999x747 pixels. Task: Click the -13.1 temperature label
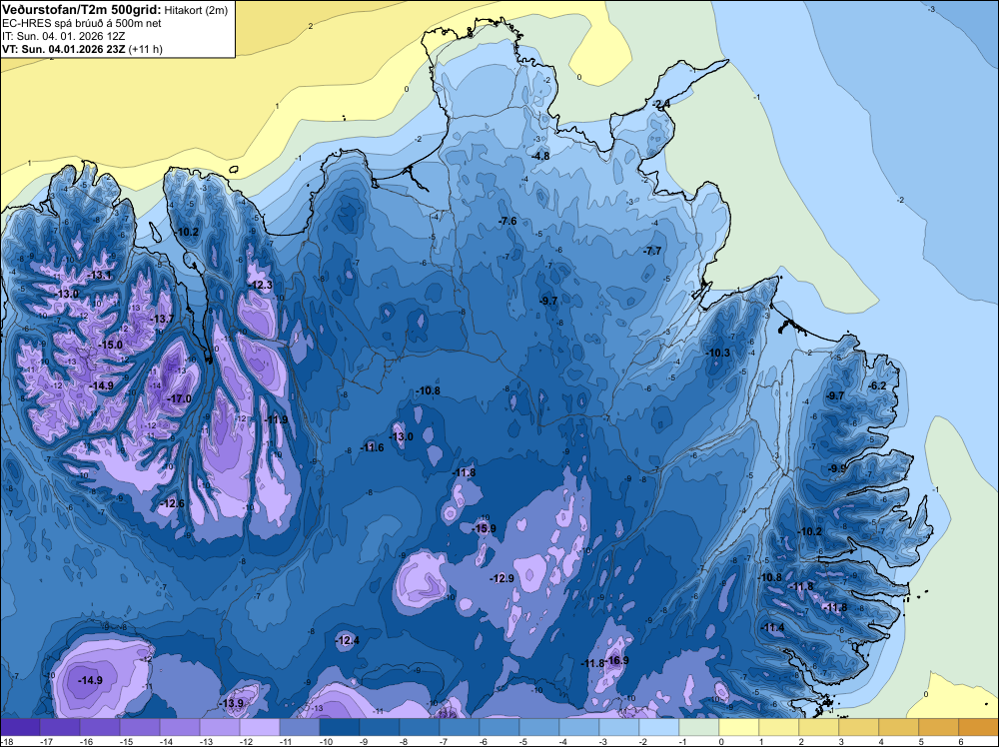click(x=100, y=275)
